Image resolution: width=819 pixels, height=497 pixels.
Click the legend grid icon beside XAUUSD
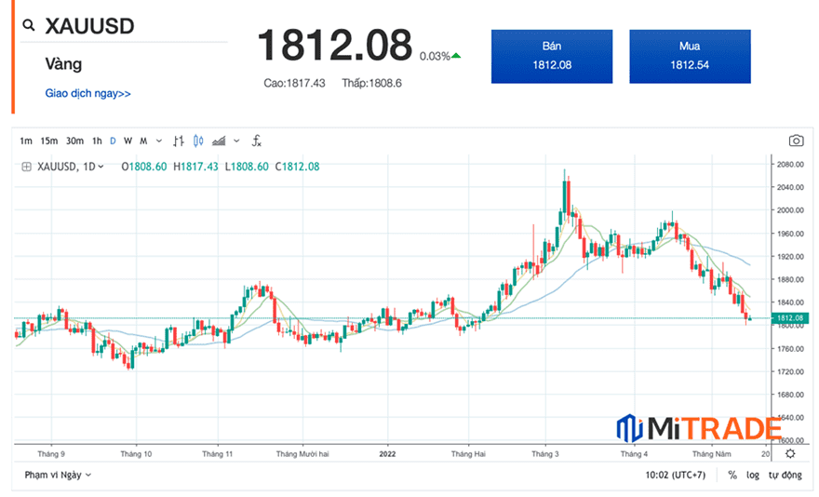point(27,167)
